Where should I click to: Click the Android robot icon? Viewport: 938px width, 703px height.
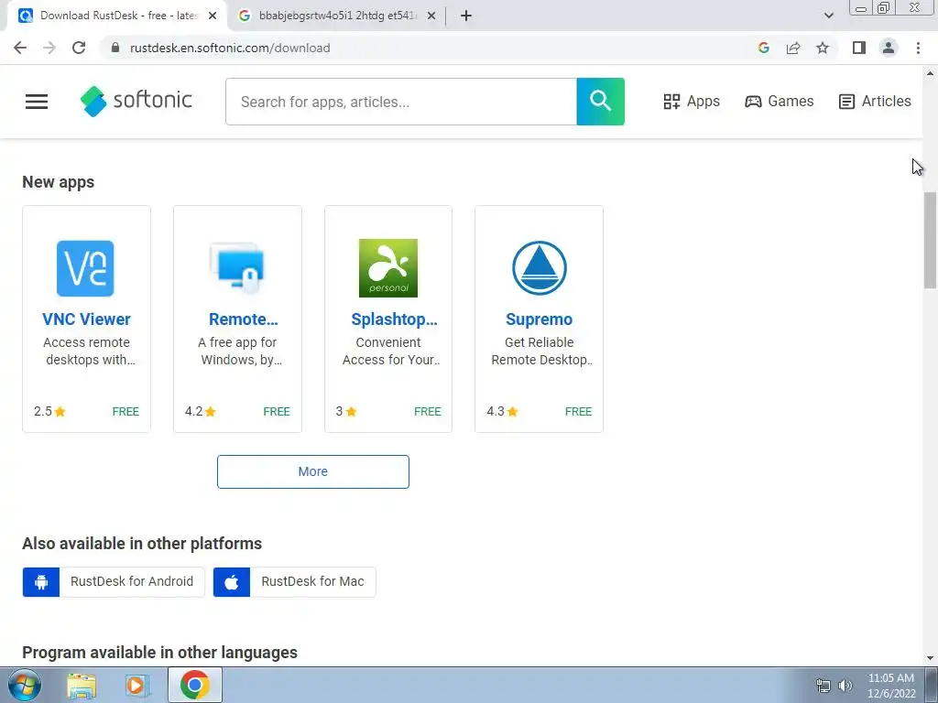(x=41, y=581)
